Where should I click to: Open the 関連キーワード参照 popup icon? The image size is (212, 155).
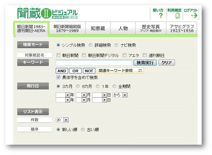(140, 71)
